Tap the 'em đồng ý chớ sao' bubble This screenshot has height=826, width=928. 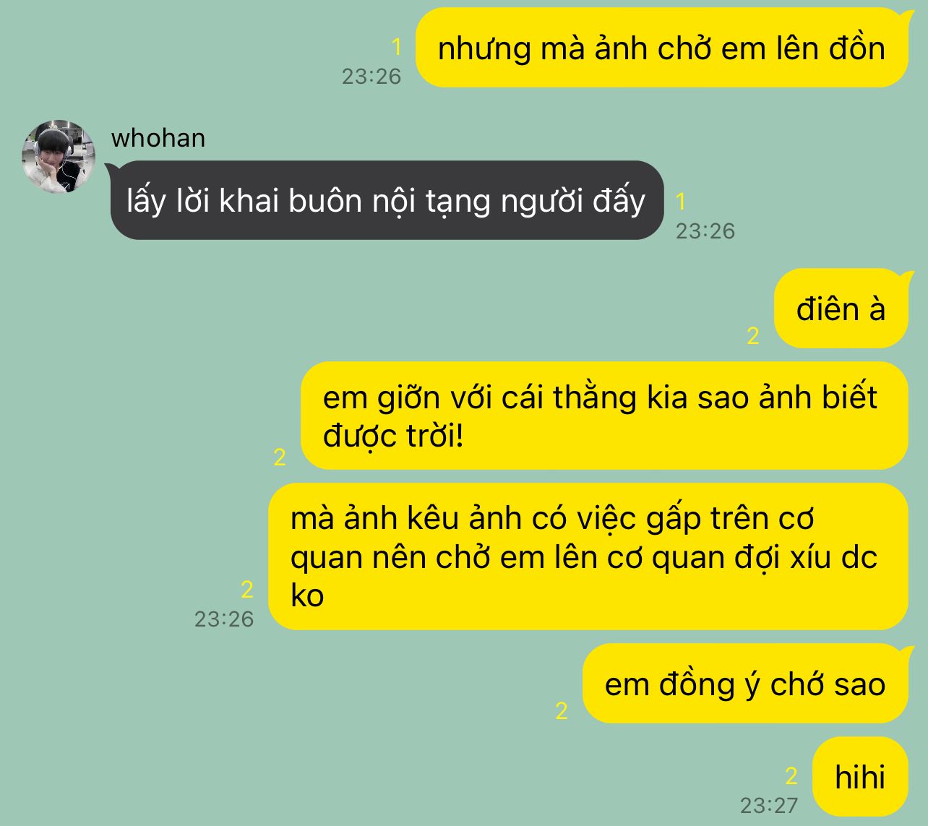point(745,684)
